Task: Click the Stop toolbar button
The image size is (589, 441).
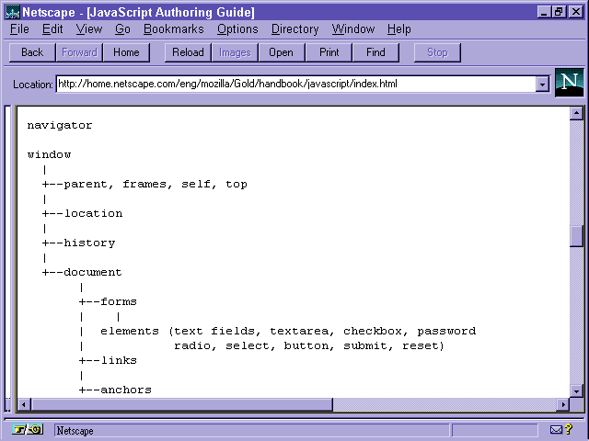Action: pos(437,52)
